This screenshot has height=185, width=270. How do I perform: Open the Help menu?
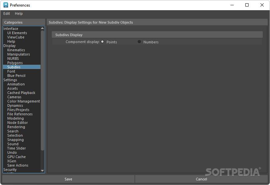tap(18, 13)
